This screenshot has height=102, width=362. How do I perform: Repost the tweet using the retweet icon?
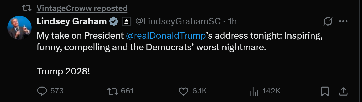tap(112, 91)
